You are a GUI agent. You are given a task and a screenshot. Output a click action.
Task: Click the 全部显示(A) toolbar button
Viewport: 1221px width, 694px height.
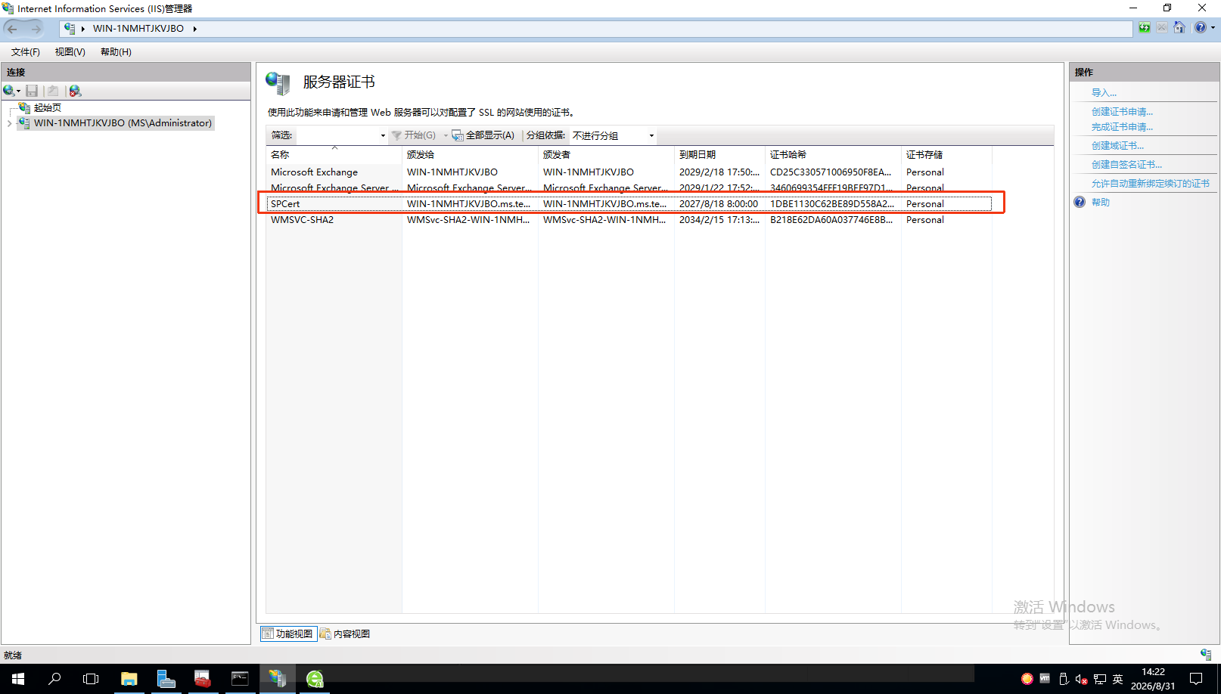tap(483, 135)
